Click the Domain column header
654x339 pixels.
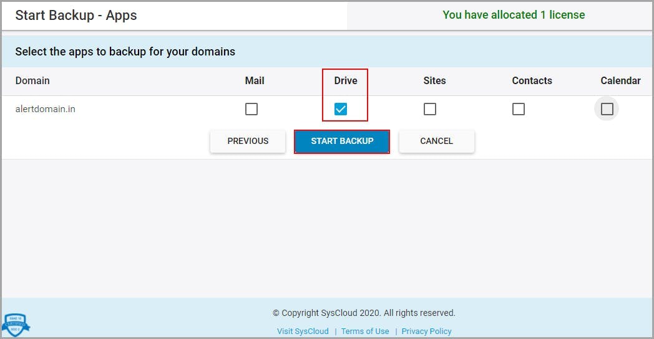tap(32, 81)
